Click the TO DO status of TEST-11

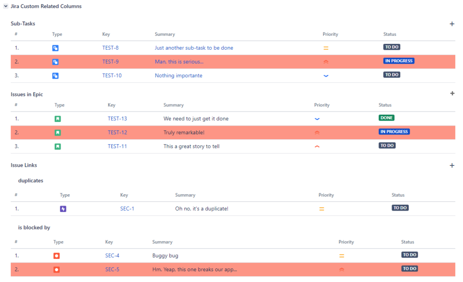(x=387, y=146)
